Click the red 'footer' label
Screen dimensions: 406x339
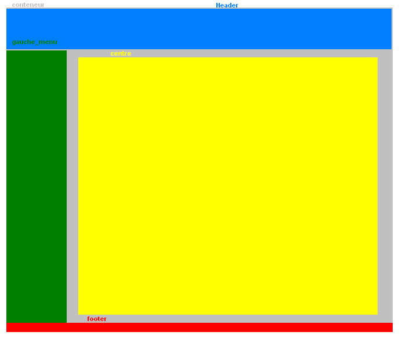(x=97, y=319)
